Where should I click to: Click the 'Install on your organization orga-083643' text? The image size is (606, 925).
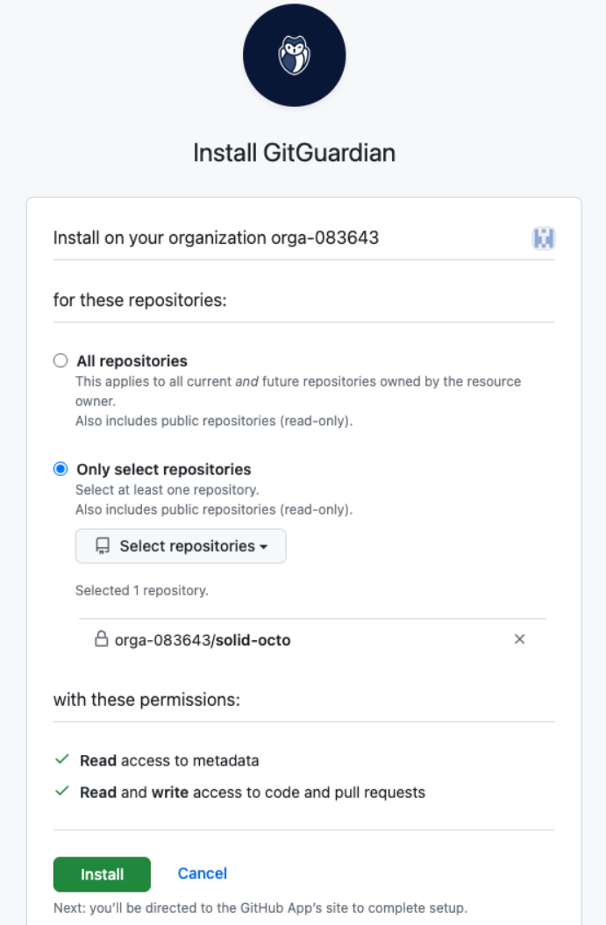coord(216,238)
